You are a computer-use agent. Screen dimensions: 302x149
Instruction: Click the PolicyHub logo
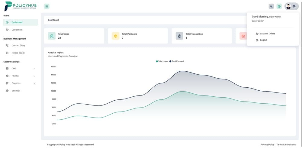pos(21,6)
